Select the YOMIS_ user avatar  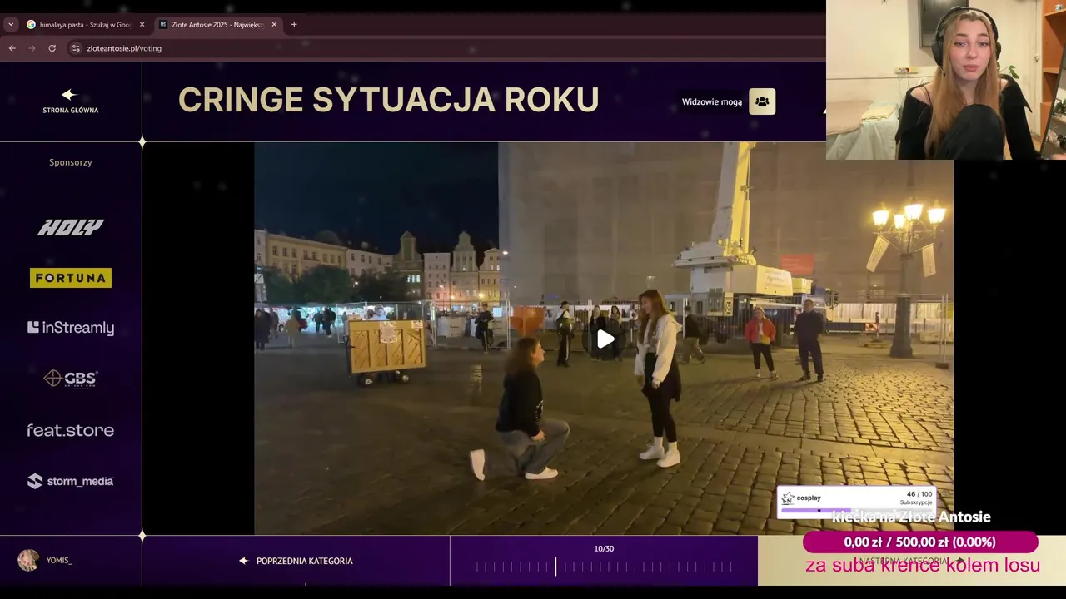pos(28,560)
